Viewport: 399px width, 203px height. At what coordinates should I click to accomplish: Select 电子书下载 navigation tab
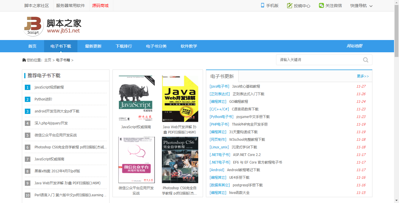61,46
